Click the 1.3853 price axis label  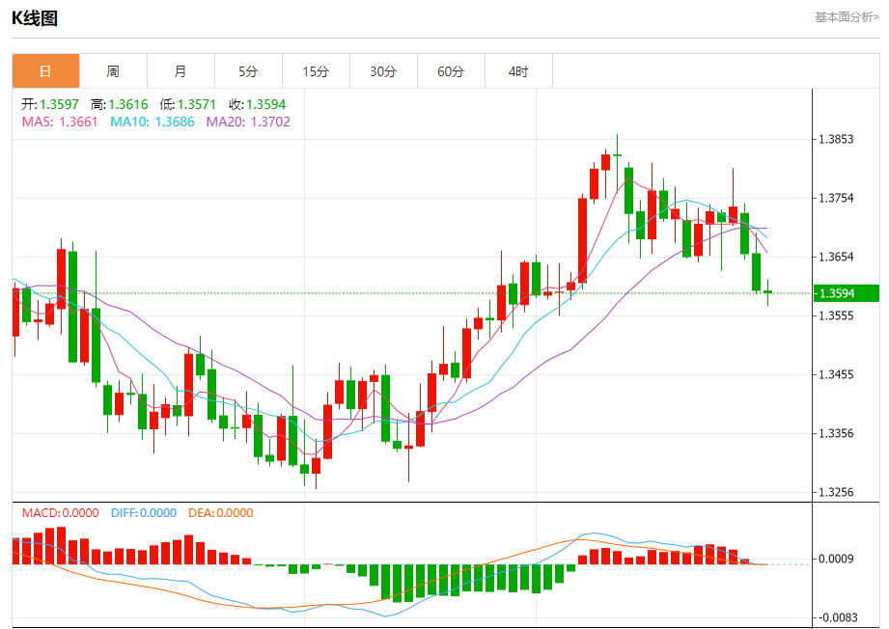coord(836,139)
